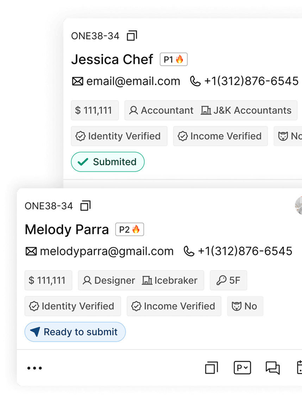
Task: Click the P1 priority badge for Jessica Chef
Action: 174,60
